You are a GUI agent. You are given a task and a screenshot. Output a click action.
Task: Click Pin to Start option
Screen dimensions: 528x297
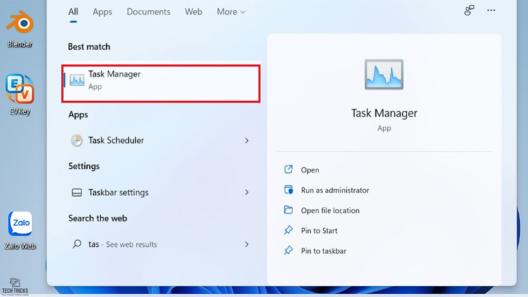319,231
